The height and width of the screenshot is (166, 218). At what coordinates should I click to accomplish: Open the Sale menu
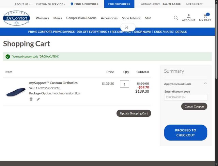(x=148, y=18)
